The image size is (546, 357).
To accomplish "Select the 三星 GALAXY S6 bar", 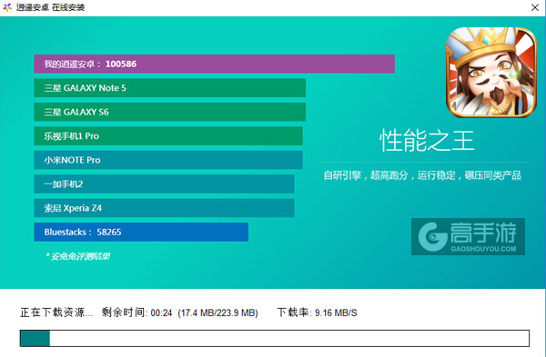I will point(169,112).
